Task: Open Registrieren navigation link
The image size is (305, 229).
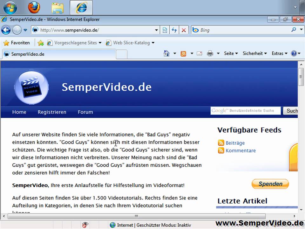Action: click(x=52, y=112)
